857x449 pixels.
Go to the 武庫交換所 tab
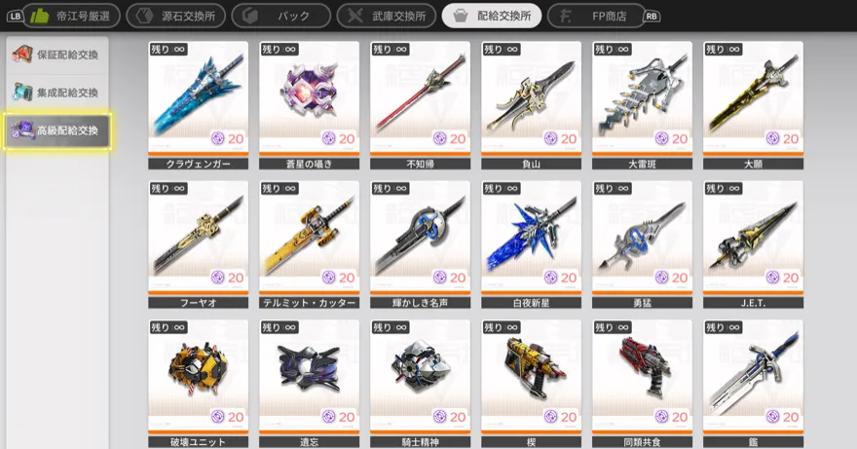click(387, 16)
